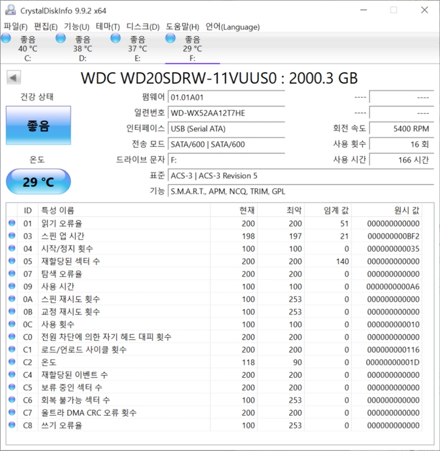Click threshold value 140 in 재할당된 섹터 row
The image size is (440, 451).
342,261
